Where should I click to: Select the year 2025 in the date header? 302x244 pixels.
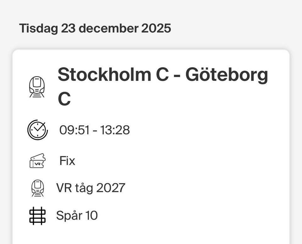click(x=156, y=28)
